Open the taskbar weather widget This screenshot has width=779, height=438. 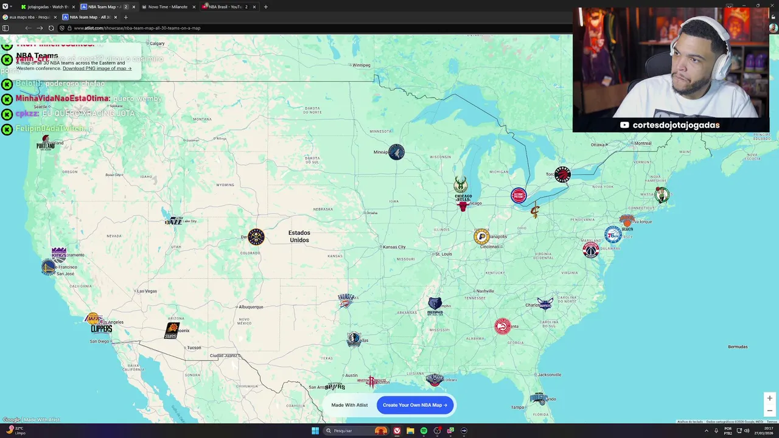15,430
